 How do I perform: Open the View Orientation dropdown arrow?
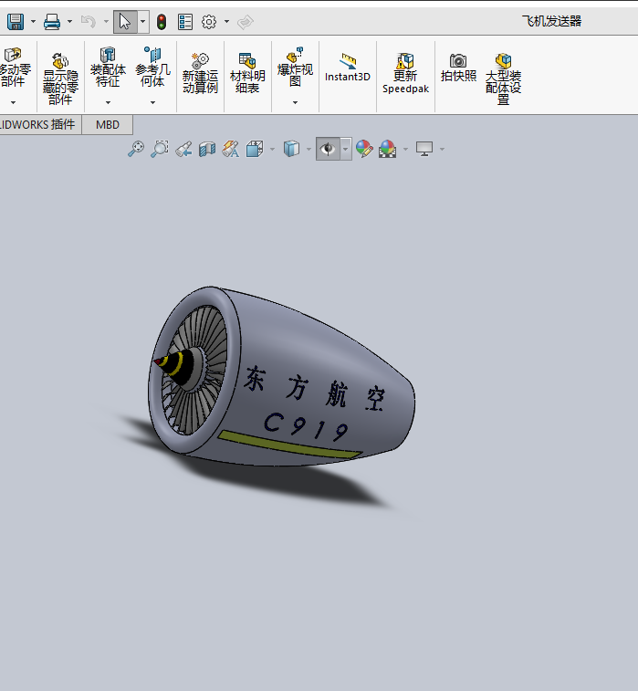point(272,150)
